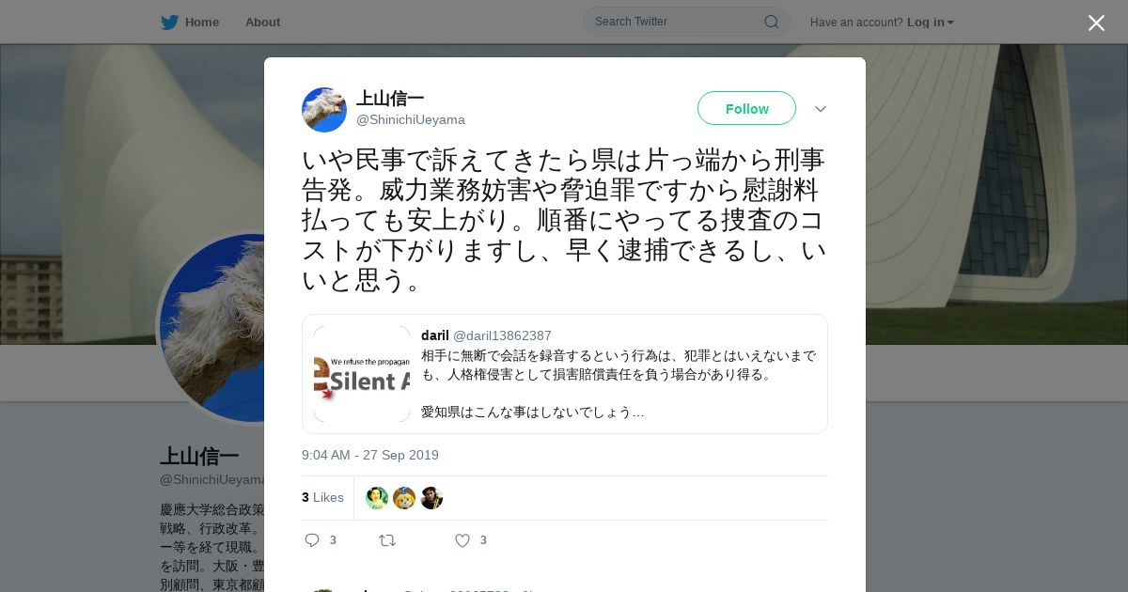Image resolution: width=1128 pixels, height=592 pixels.
Task: Open the third liker's avatar
Action: pos(431,498)
